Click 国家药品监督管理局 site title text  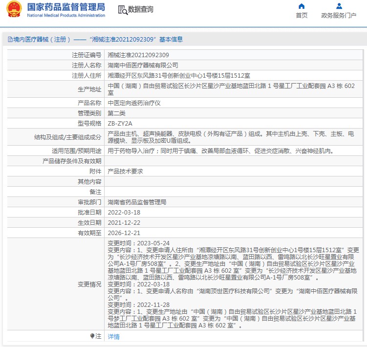coord(66,7)
